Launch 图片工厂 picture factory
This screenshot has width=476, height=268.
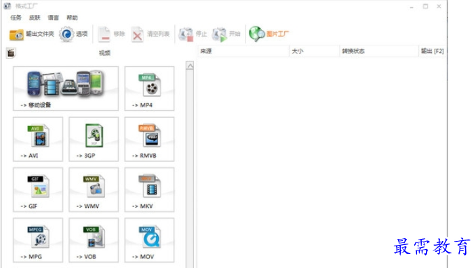(x=269, y=34)
